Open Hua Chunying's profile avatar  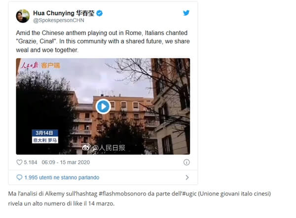[x=23, y=16]
